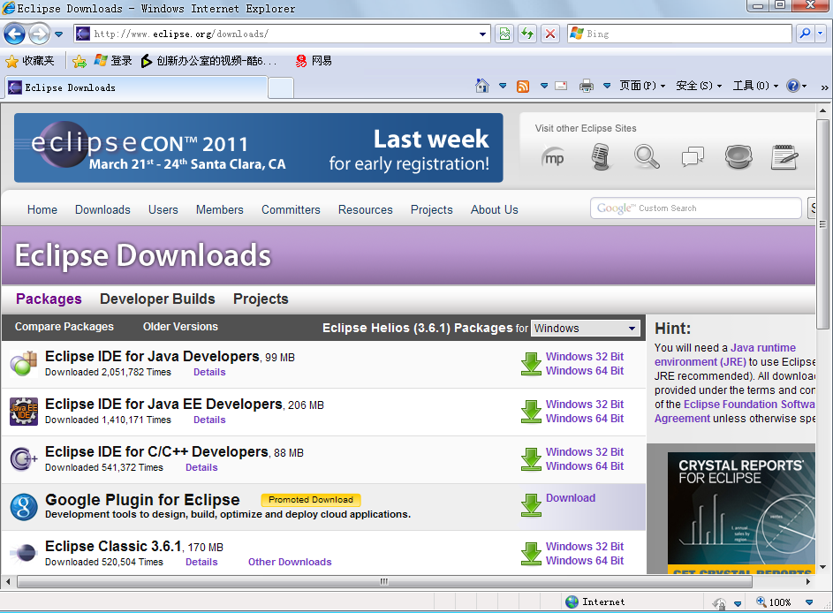Open the 安全(S) menu
Screen dimensions: 833x613
pos(699,86)
